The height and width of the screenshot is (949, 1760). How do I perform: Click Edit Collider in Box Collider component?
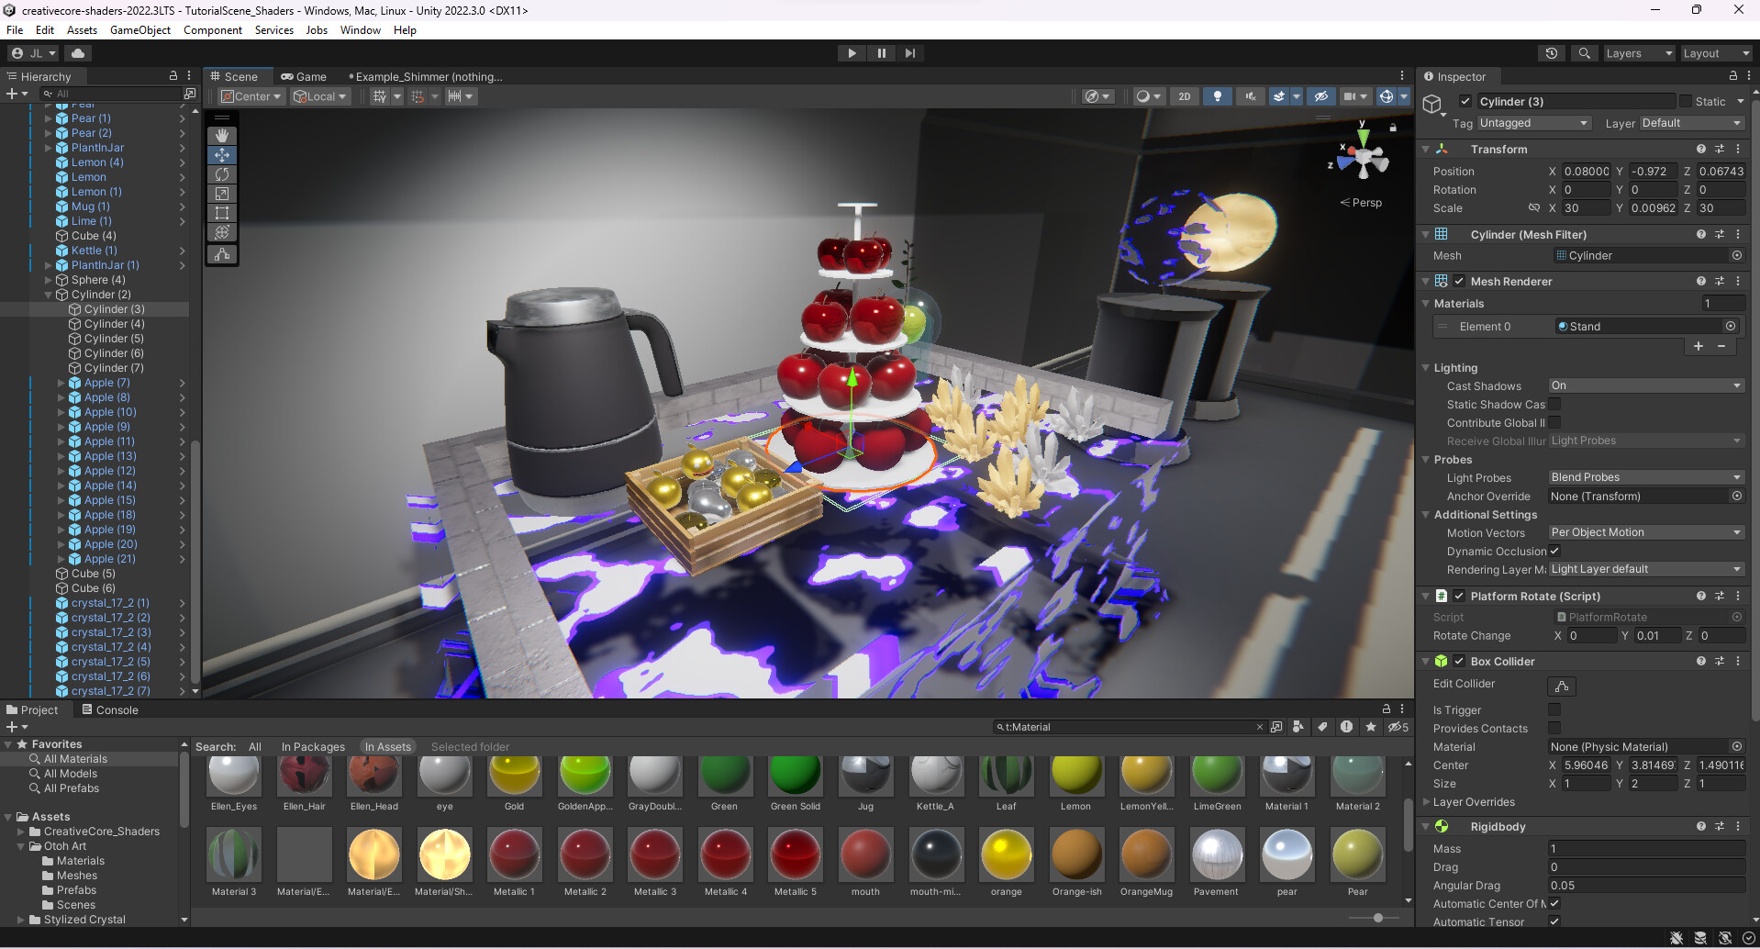point(1562,686)
